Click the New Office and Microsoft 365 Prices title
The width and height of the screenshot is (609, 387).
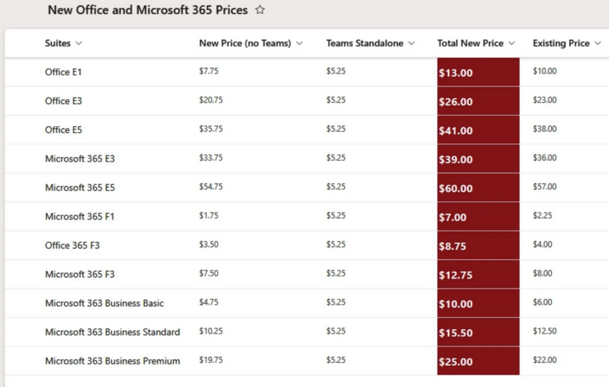click(x=148, y=10)
